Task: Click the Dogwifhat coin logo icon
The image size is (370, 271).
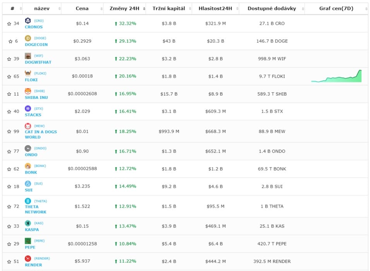Action: coord(28,56)
